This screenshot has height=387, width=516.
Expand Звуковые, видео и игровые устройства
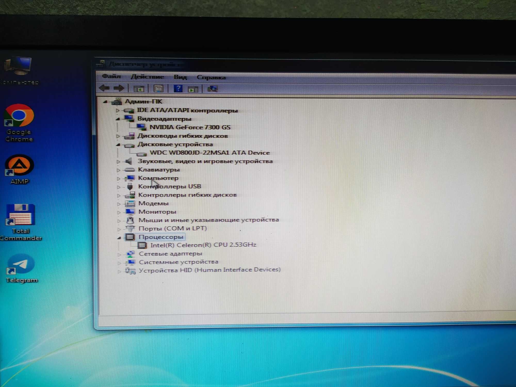coord(118,162)
